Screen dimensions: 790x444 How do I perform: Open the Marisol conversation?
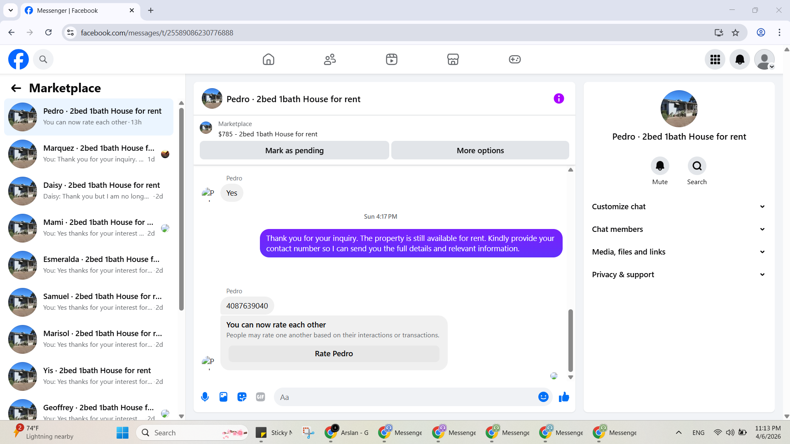[89, 339]
